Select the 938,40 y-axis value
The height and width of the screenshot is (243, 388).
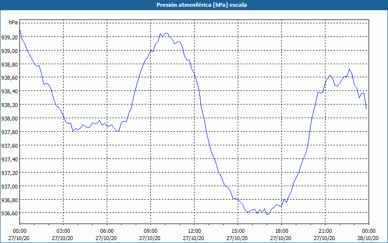(9, 92)
